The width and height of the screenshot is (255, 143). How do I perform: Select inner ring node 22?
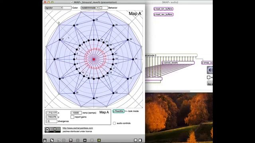point(108,45)
